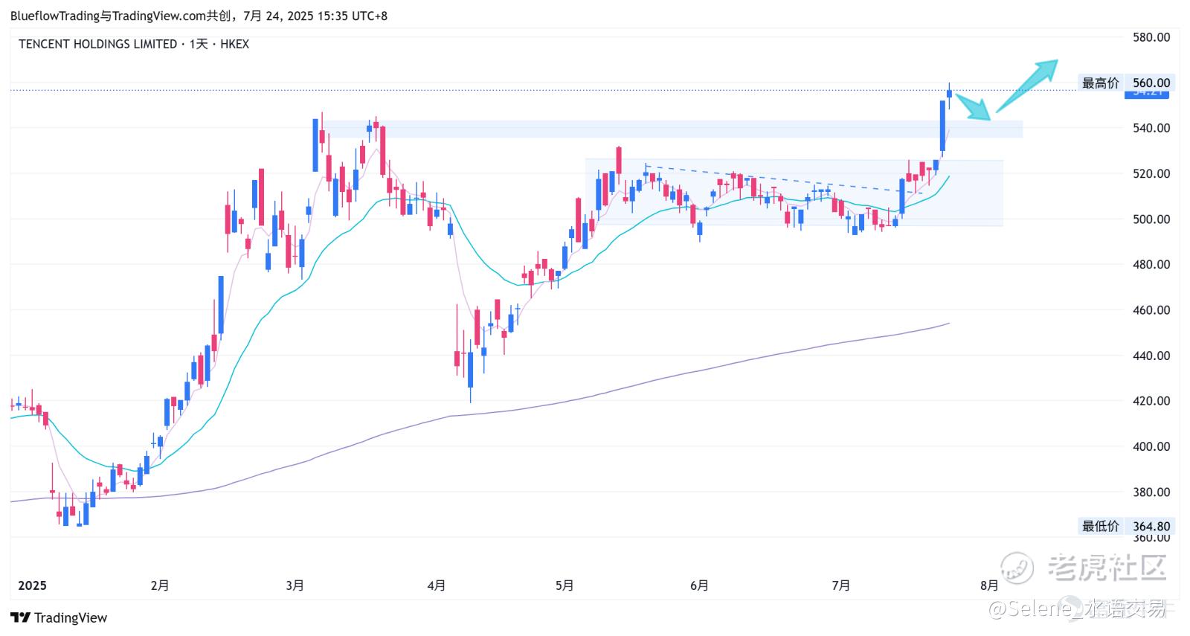Viewport: 1190px width, 636px height.
Task: Click the 7月 time axis label
Action: [x=841, y=585]
